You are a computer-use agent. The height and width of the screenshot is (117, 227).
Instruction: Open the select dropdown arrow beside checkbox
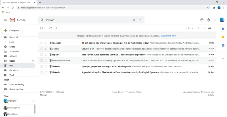pyautogui.click(x=45, y=28)
